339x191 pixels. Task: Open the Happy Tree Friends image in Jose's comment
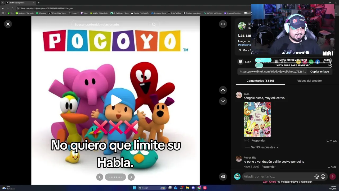[257, 119]
